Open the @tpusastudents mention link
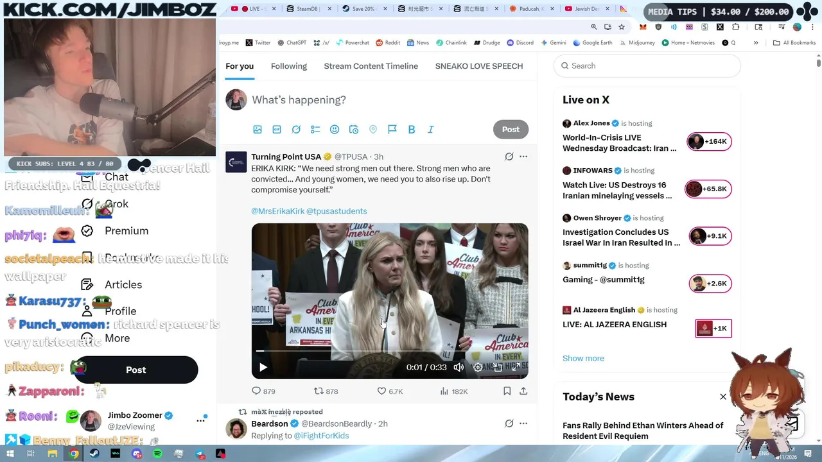 point(337,211)
